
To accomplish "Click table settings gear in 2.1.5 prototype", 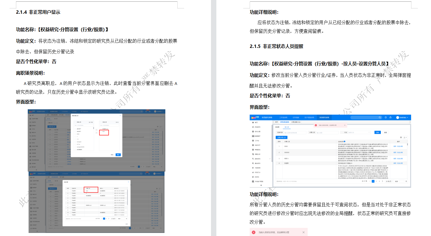I will coord(401,137).
